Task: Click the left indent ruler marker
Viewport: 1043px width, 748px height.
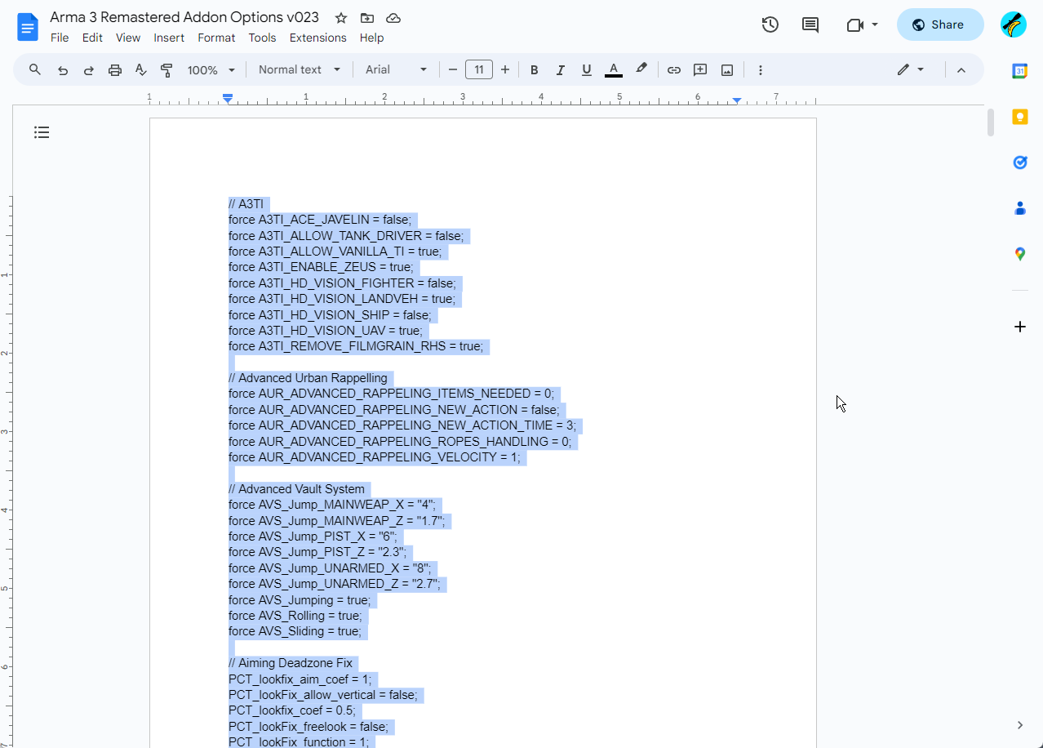Action: (228, 99)
